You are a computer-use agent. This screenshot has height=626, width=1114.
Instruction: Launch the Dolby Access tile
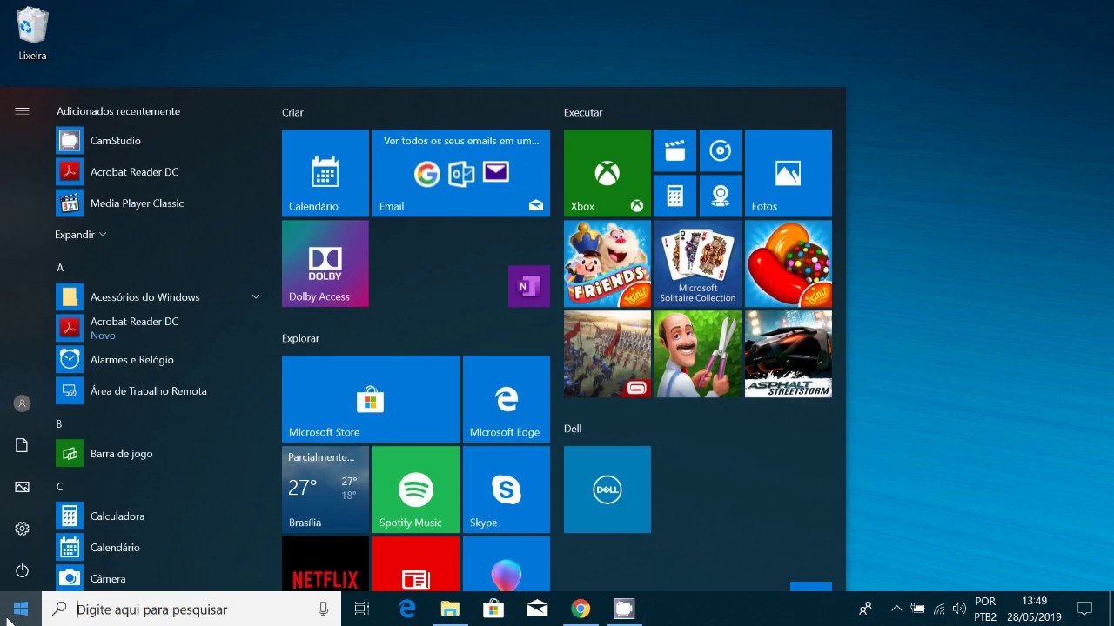(x=325, y=263)
